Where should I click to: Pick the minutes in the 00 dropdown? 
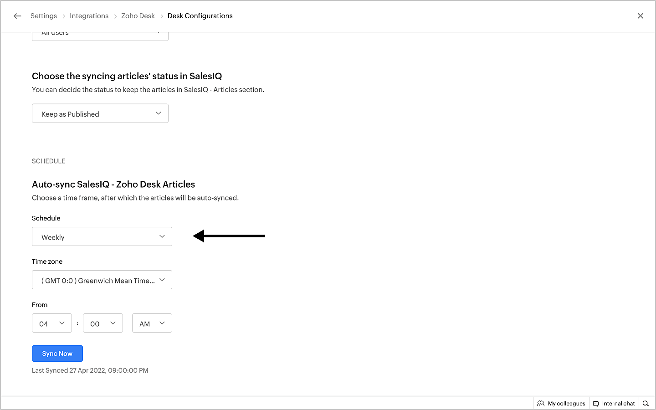point(103,323)
